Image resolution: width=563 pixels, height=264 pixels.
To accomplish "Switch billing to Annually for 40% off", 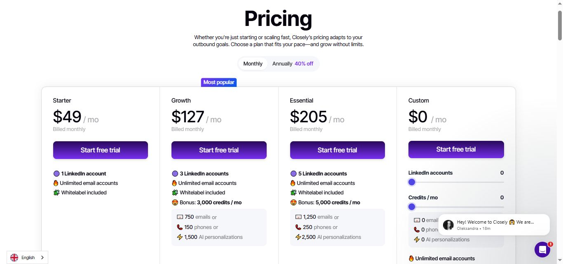I will 293,63.
